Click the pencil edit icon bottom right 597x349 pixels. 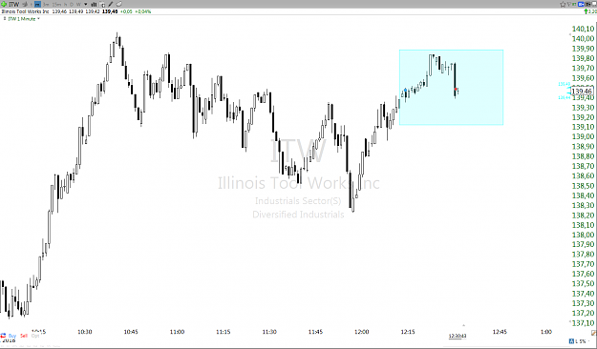pos(594,333)
